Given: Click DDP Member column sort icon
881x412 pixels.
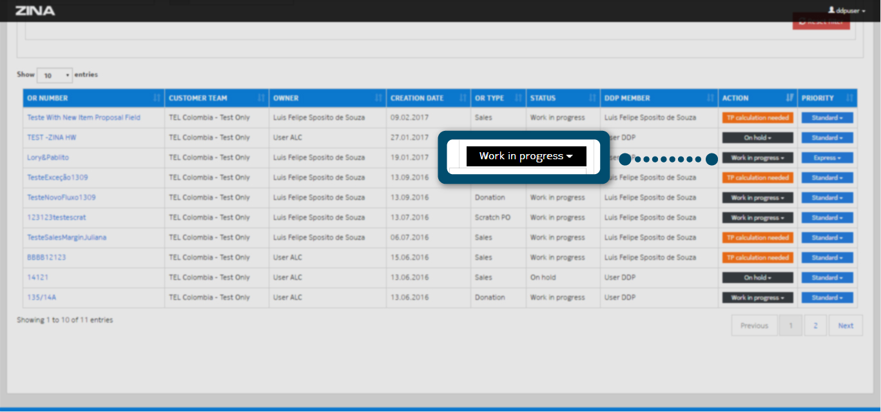Looking at the screenshot, I should tap(710, 98).
